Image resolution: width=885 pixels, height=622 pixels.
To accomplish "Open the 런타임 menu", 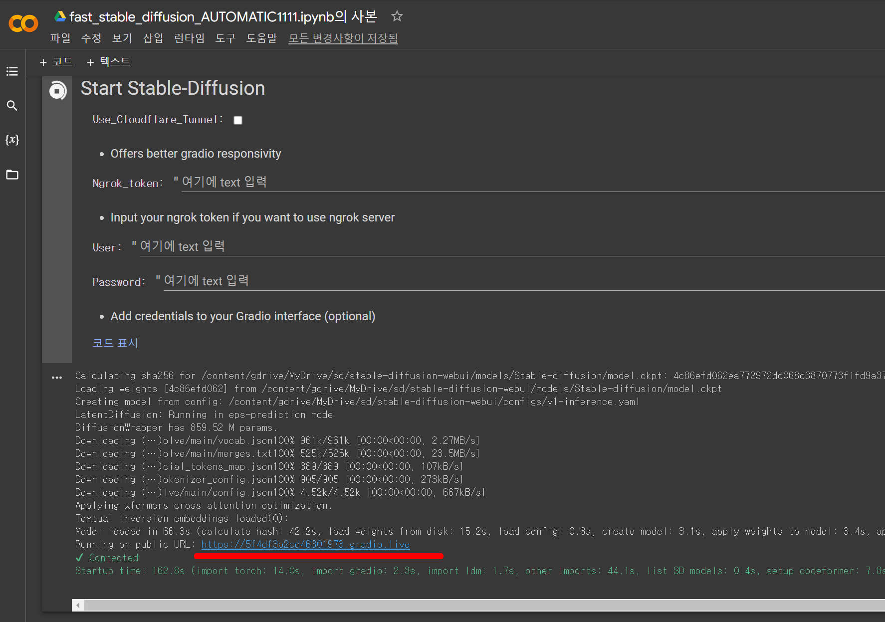I will 189,38.
